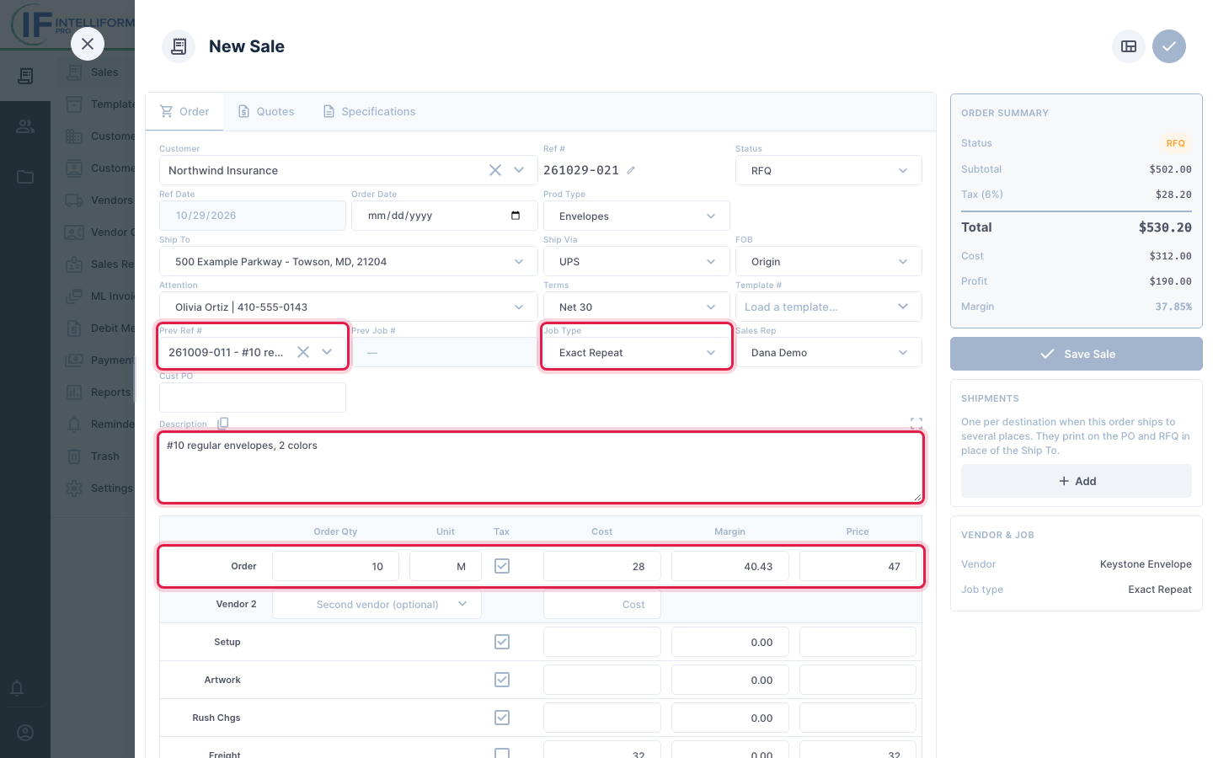This screenshot has height=758, width=1213.
Task: Toggle Tax checkbox on Setup row
Action: [502, 642]
